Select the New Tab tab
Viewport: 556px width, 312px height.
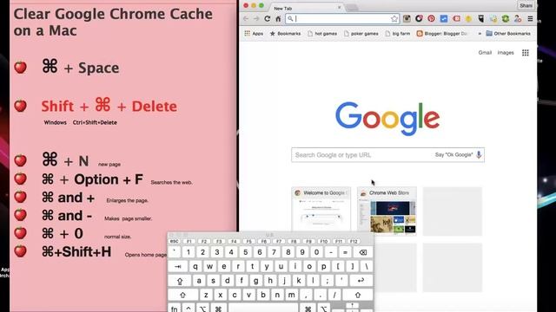(305, 8)
